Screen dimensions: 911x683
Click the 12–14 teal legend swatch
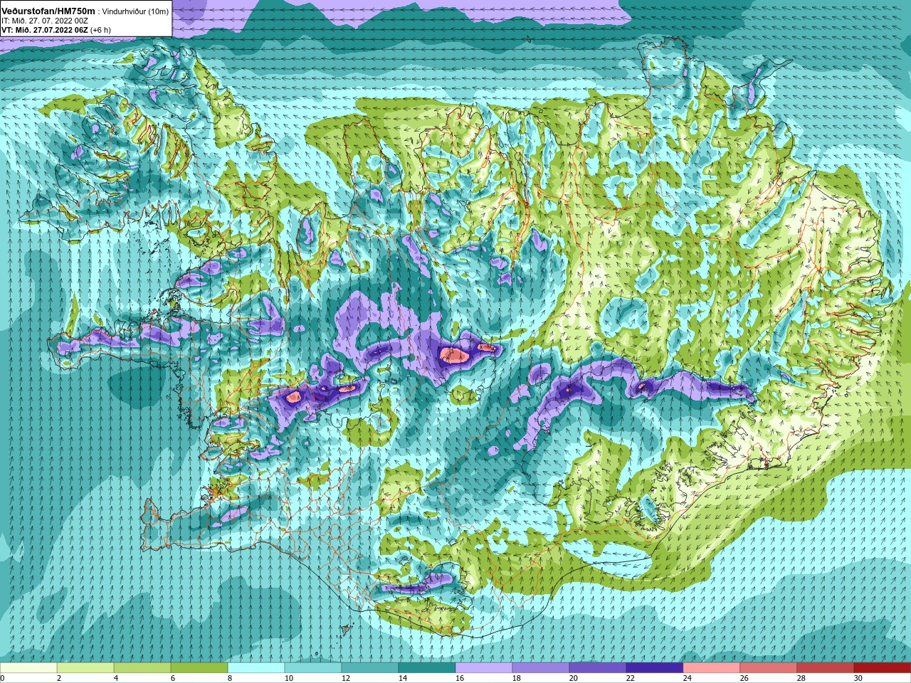pyautogui.click(x=370, y=668)
